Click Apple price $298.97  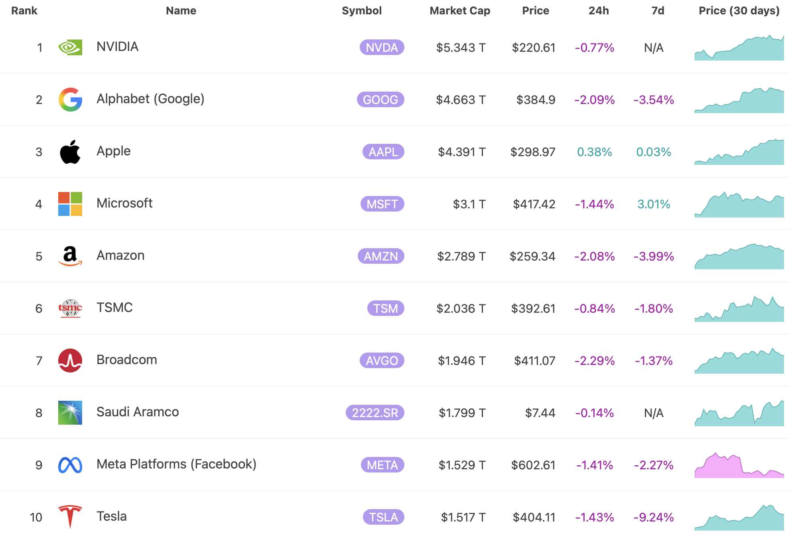pyautogui.click(x=533, y=152)
